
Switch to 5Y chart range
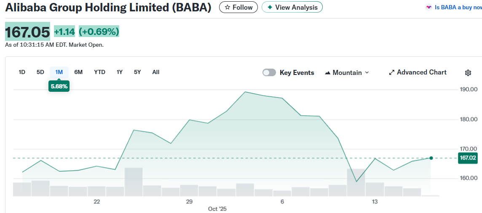point(137,72)
